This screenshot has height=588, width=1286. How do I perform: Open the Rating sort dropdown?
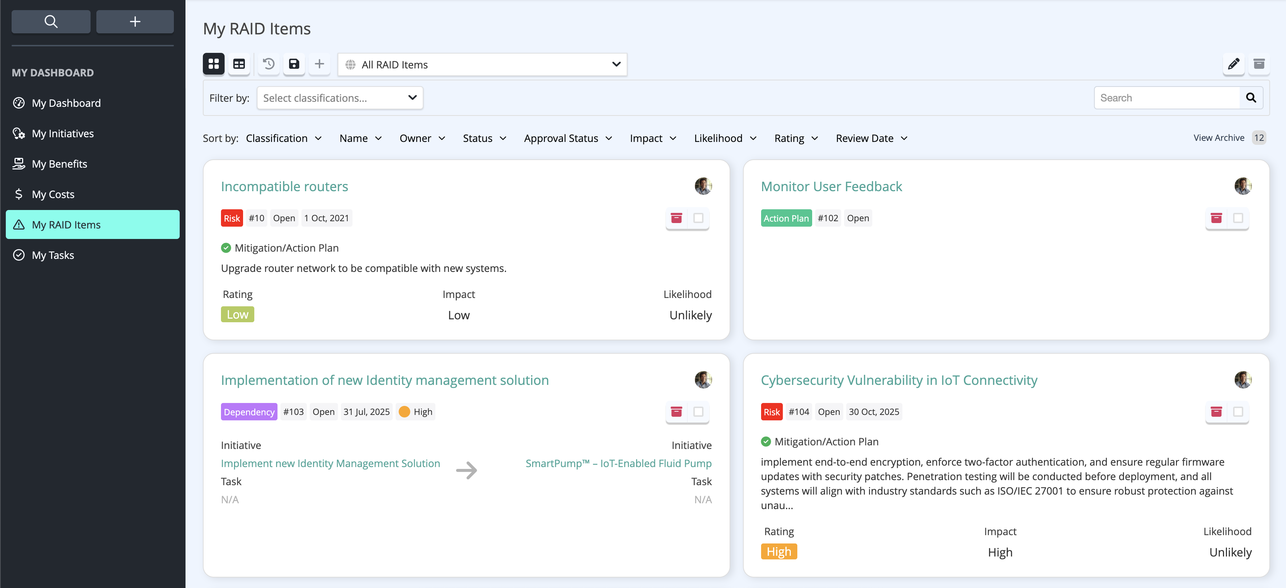click(x=796, y=138)
